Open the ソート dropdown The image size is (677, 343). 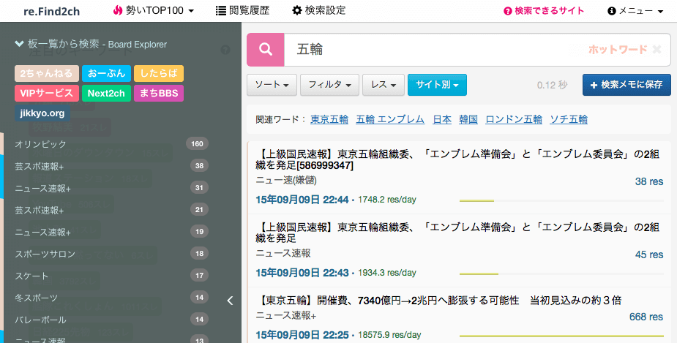(x=272, y=85)
